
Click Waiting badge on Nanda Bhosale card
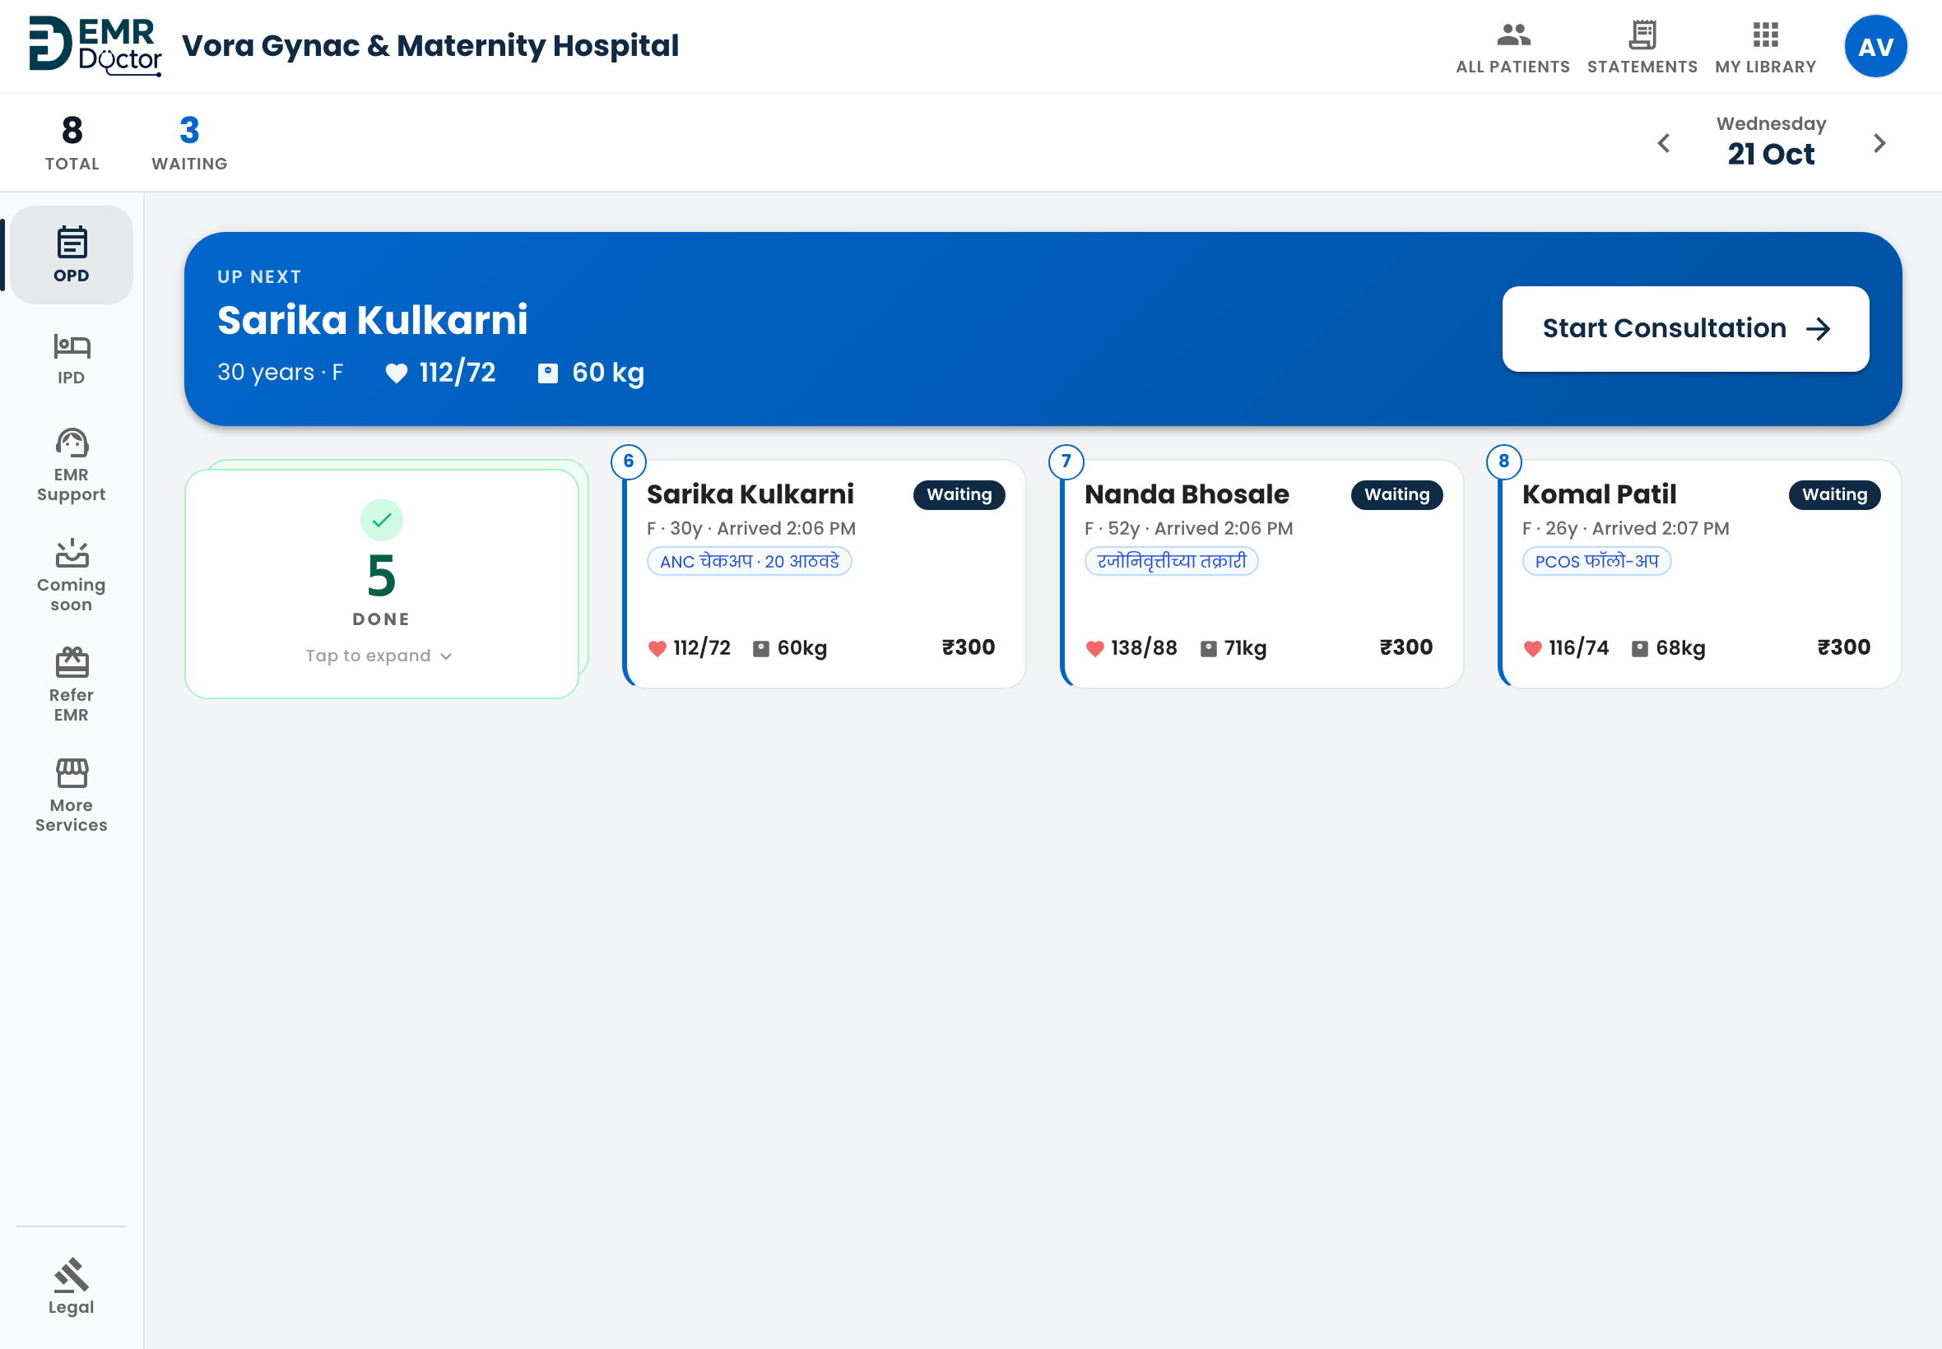(x=1396, y=494)
